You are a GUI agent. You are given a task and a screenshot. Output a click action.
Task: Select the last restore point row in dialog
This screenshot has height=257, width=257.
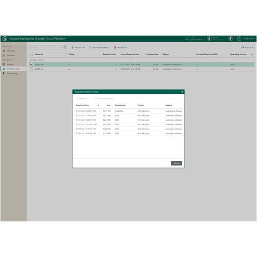(128, 133)
